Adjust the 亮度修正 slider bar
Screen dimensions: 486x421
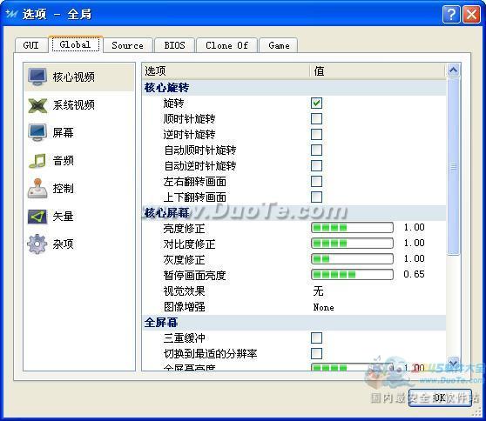coord(352,228)
